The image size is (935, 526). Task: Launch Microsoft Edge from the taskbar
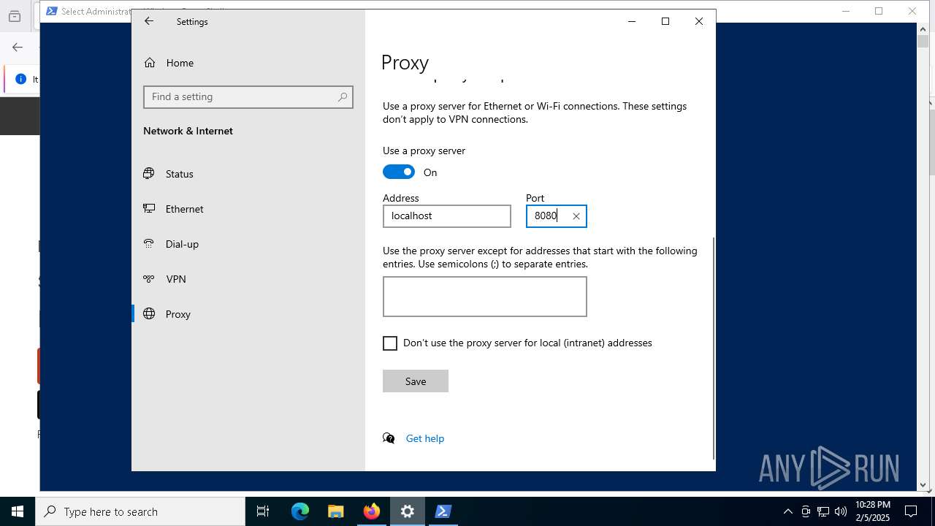(300, 511)
